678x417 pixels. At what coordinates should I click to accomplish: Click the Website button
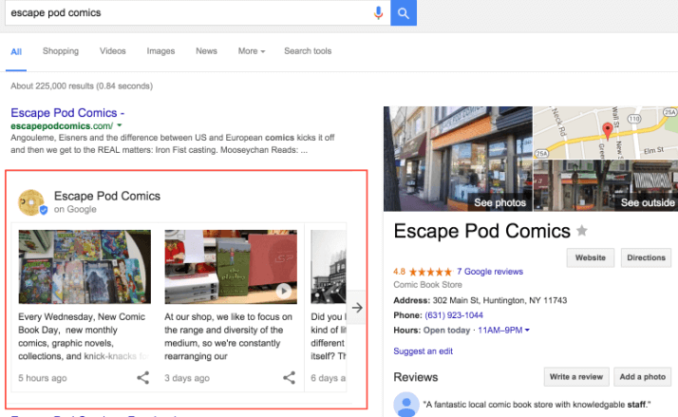pyautogui.click(x=590, y=257)
